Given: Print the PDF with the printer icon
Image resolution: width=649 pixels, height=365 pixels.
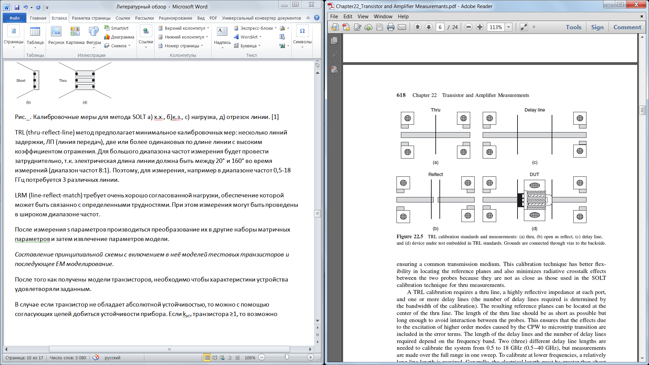Looking at the screenshot, I should click(391, 27).
